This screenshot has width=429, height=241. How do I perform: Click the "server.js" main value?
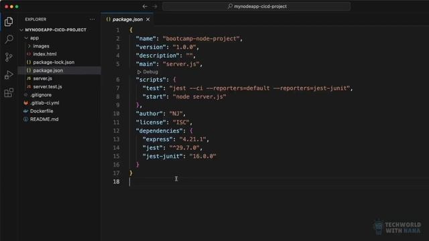(x=181, y=64)
